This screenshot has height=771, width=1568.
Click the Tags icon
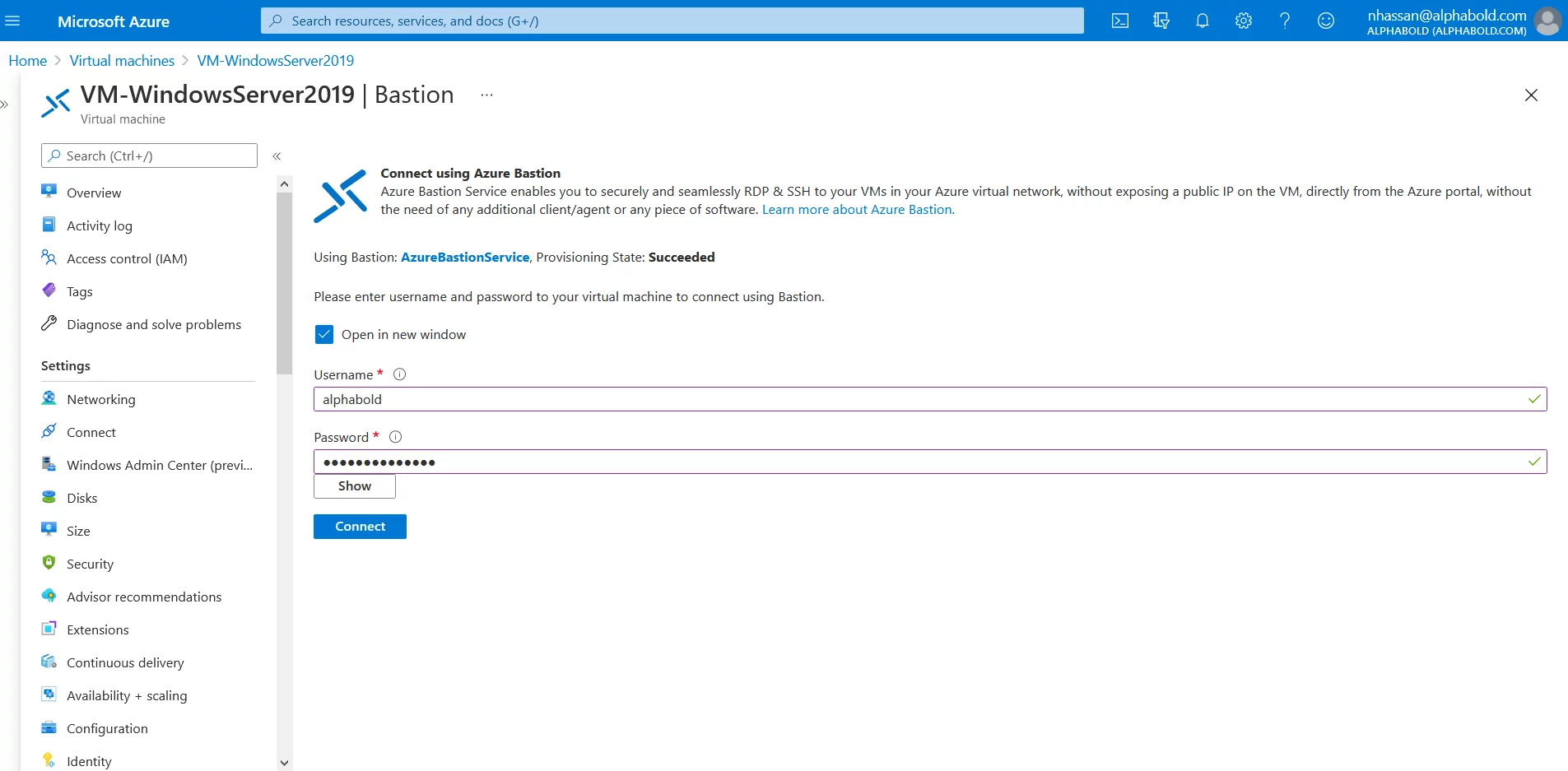point(49,290)
